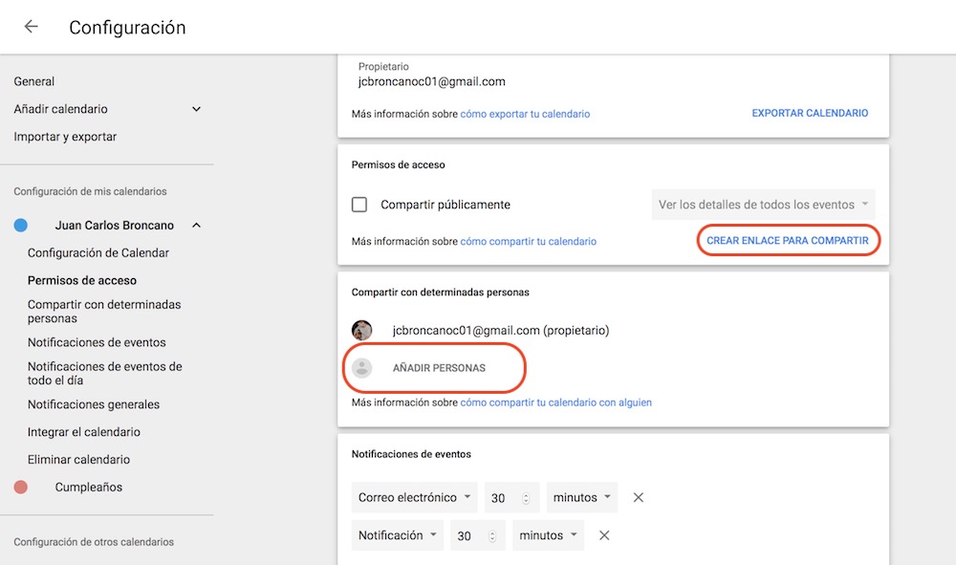
Task: Open the Correo electrónico notification type dropdown
Action: coord(414,497)
